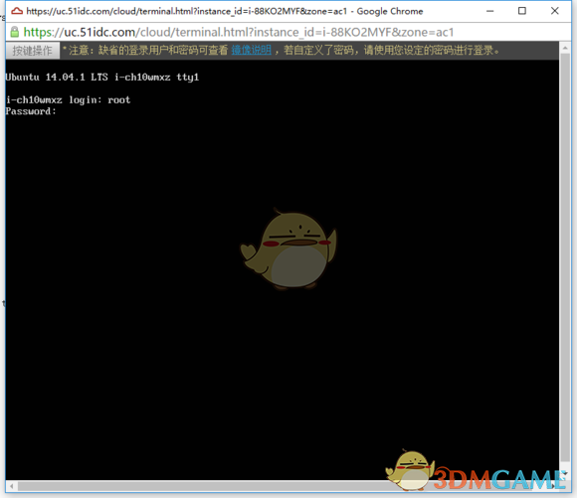Image resolution: width=577 pixels, height=498 pixels.
Task: Click the green padlock icon in address bar
Action: point(14,32)
